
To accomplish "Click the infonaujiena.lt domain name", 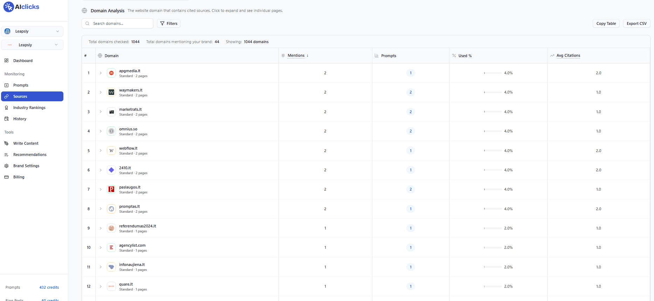I will click(x=132, y=265).
